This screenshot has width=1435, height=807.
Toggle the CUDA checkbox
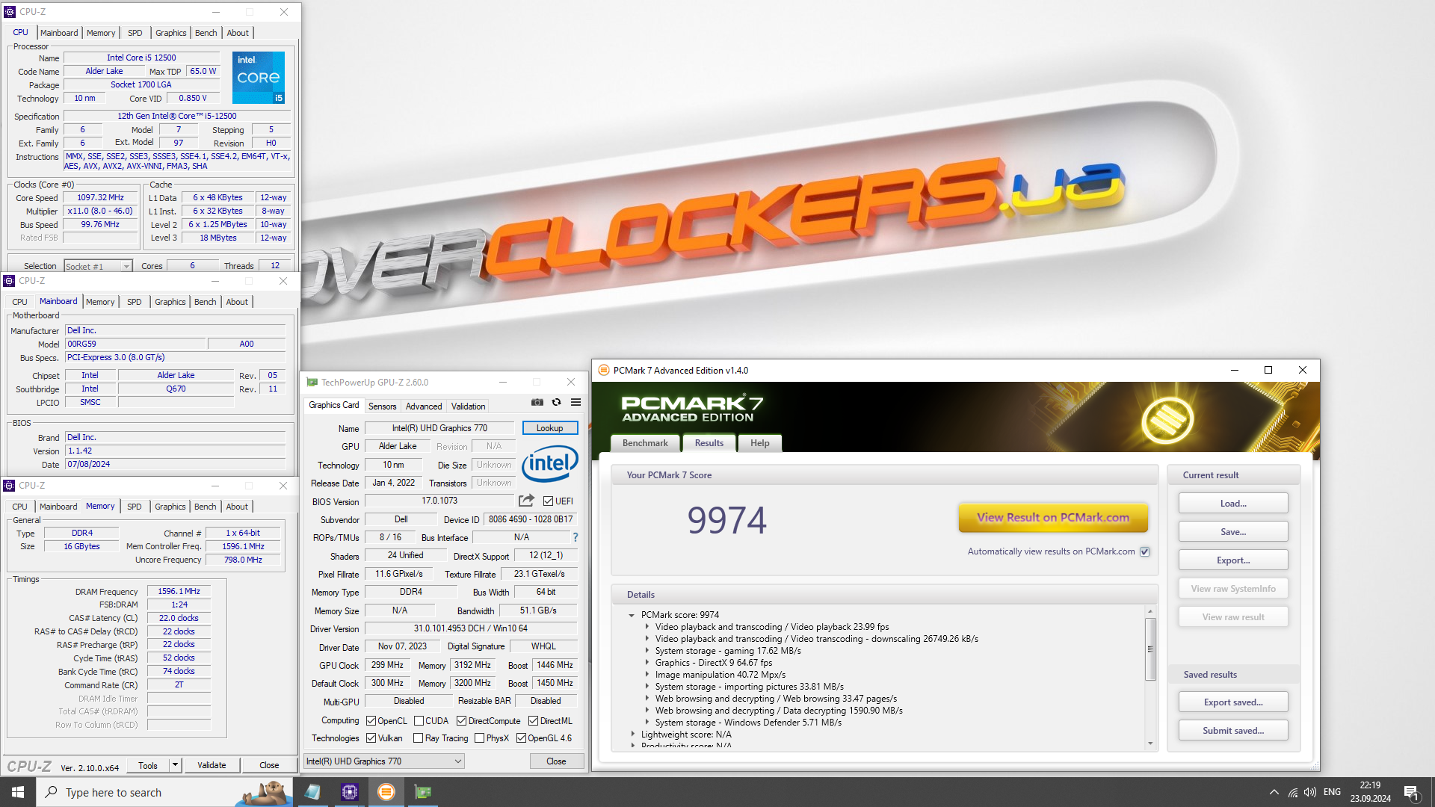419,721
